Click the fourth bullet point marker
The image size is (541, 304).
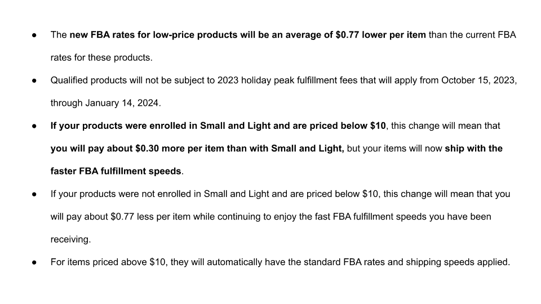pyautogui.click(x=34, y=194)
